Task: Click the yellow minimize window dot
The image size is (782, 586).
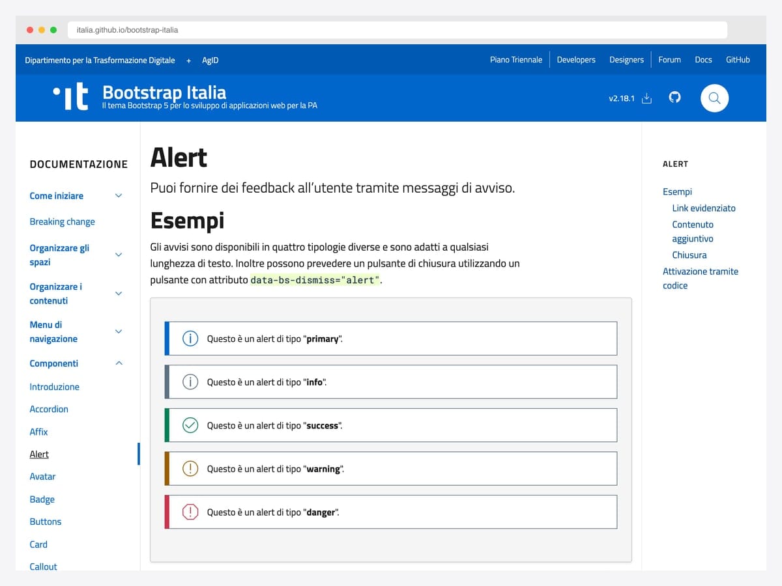Action: [x=42, y=30]
